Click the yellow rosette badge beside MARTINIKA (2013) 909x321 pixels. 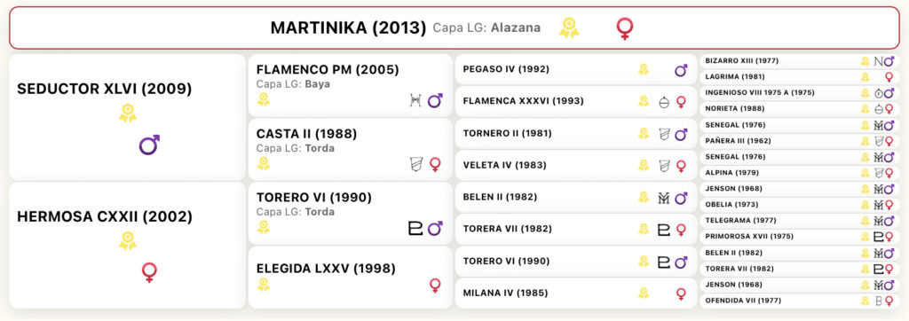coord(569,27)
